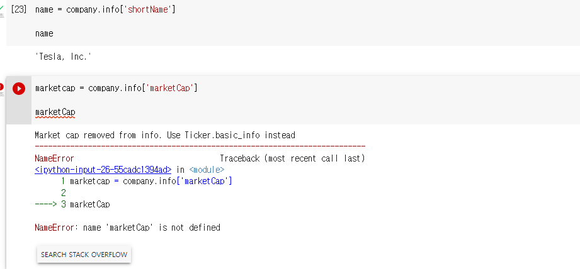
Task: Click the green checkmark status of cell 23
Action: coord(2,8)
